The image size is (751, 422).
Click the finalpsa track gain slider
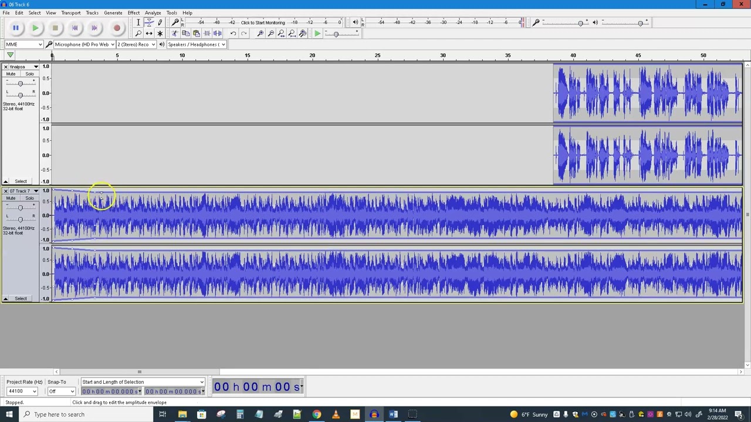tap(20, 83)
